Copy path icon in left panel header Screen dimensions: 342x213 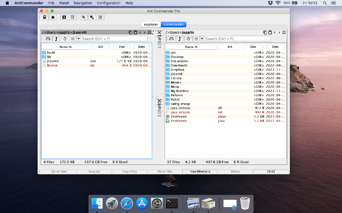click(130, 32)
